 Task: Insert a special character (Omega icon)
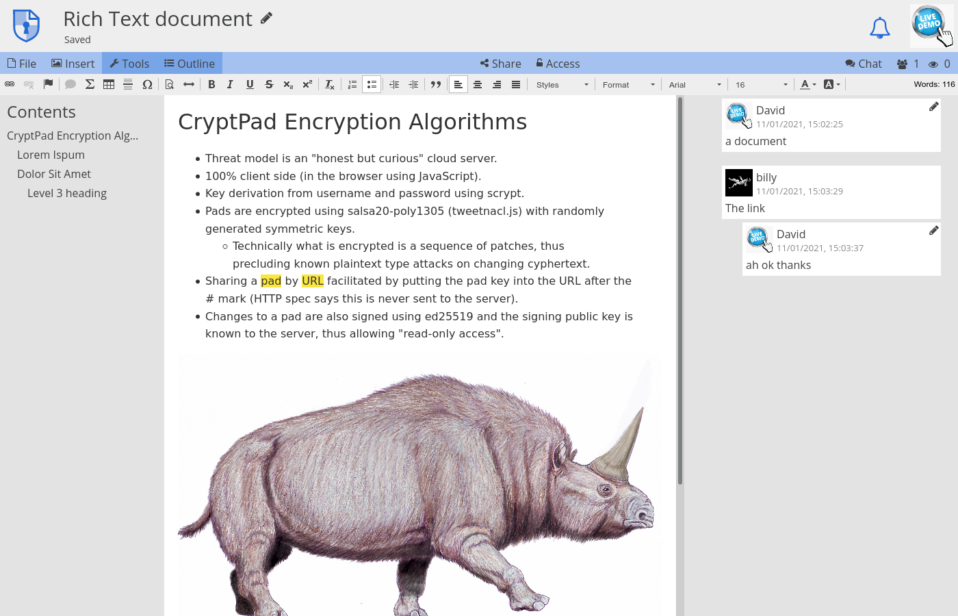147,84
